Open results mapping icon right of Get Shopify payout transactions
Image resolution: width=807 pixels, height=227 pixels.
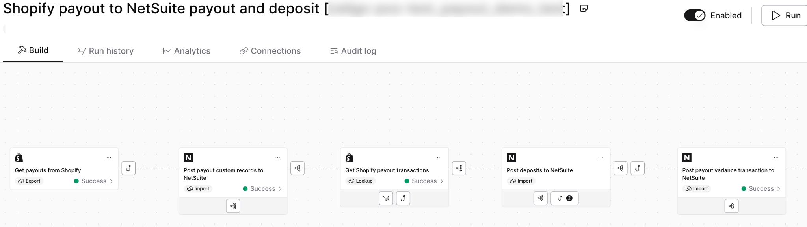[459, 168]
